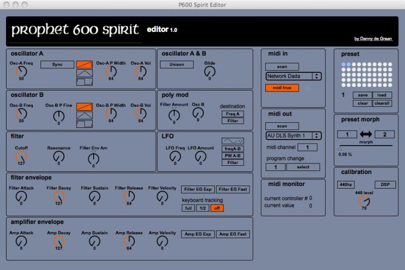Click the filter Cutoff knob
This screenshot has width=405, height=270.
click(x=21, y=156)
